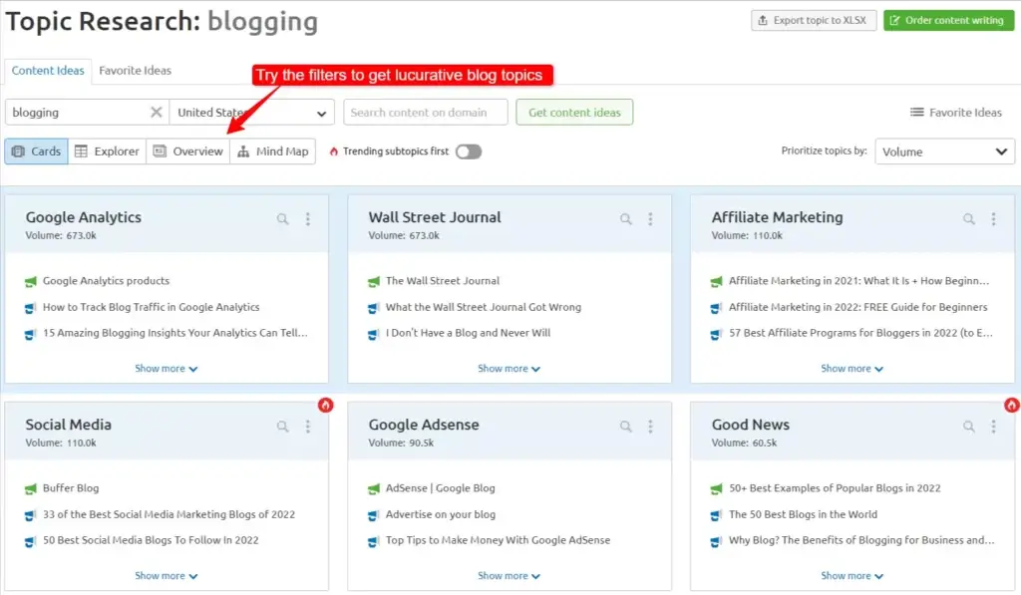Image resolution: width=1021 pixels, height=595 pixels.
Task: Select the Explorer view
Action: point(107,151)
